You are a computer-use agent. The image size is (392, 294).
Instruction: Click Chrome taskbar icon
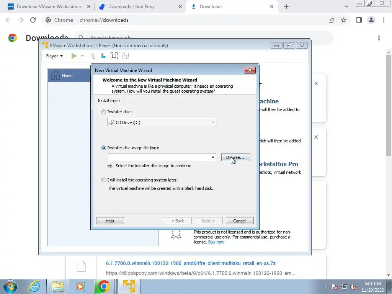click(104, 286)
